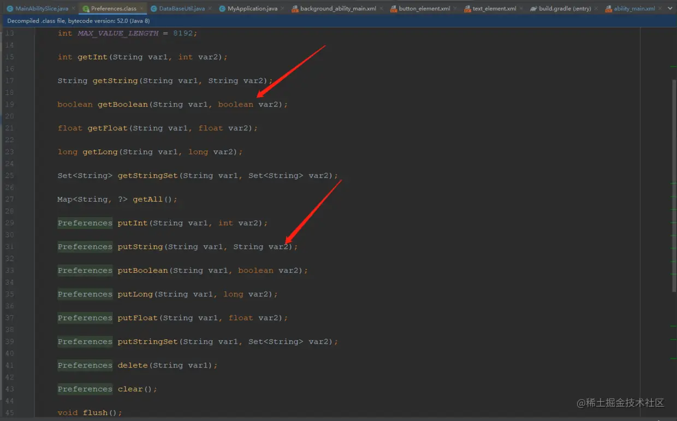Click the putBoolean method name
The width and height of the screenshot is (677, 421).
(x=143, y=270)
